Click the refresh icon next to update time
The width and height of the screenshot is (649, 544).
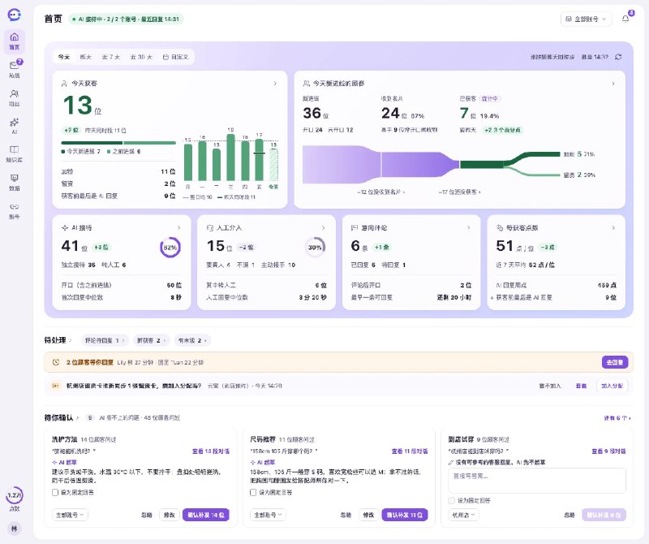point(618,57)
